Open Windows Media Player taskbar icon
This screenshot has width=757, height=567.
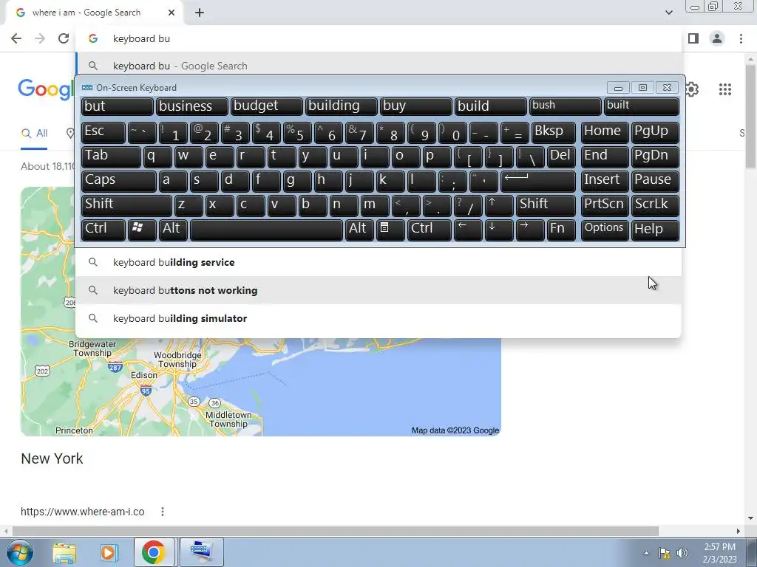[x=109, y=552]
